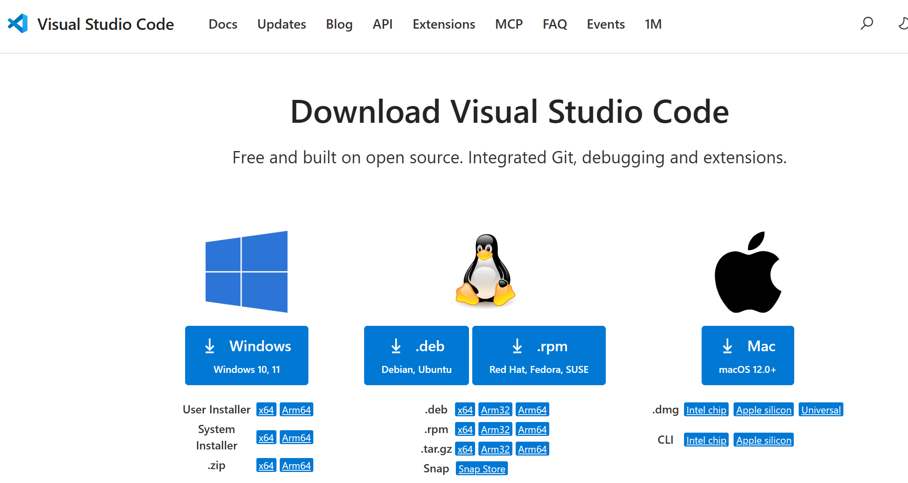Choose Intel chip in the .dmg row
Viewport: 908px width, 483px height.
click(706, 410)
